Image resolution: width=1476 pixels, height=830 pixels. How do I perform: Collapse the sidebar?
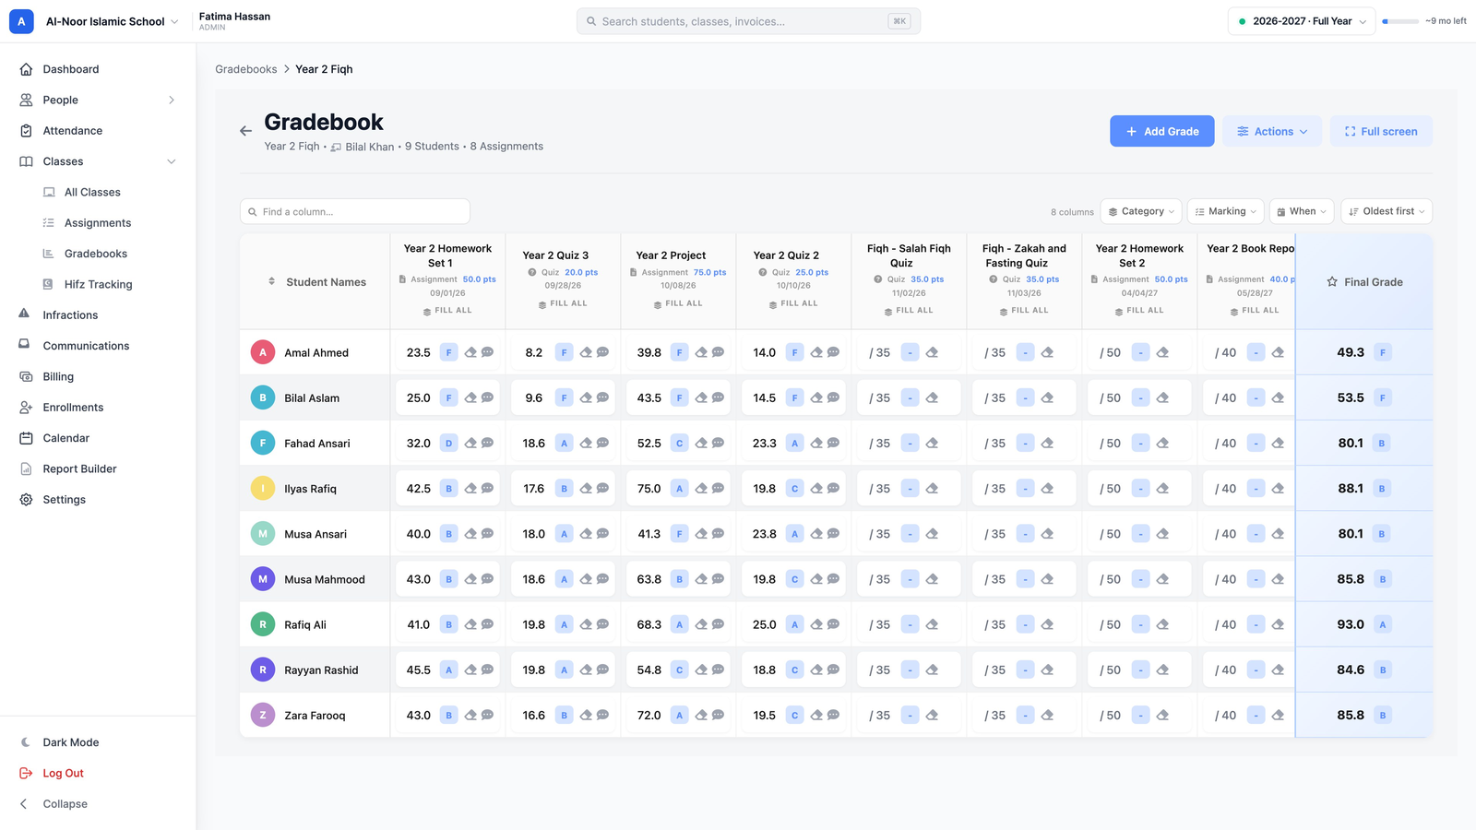click(65, 804)
